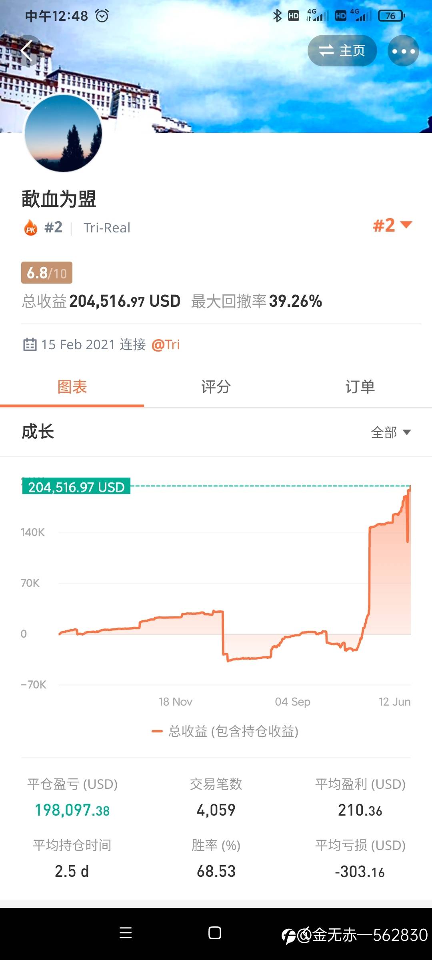432x960 pixels.
Task: Tap the 12 Jun chart axis marker
Action: tap(394, 702)
